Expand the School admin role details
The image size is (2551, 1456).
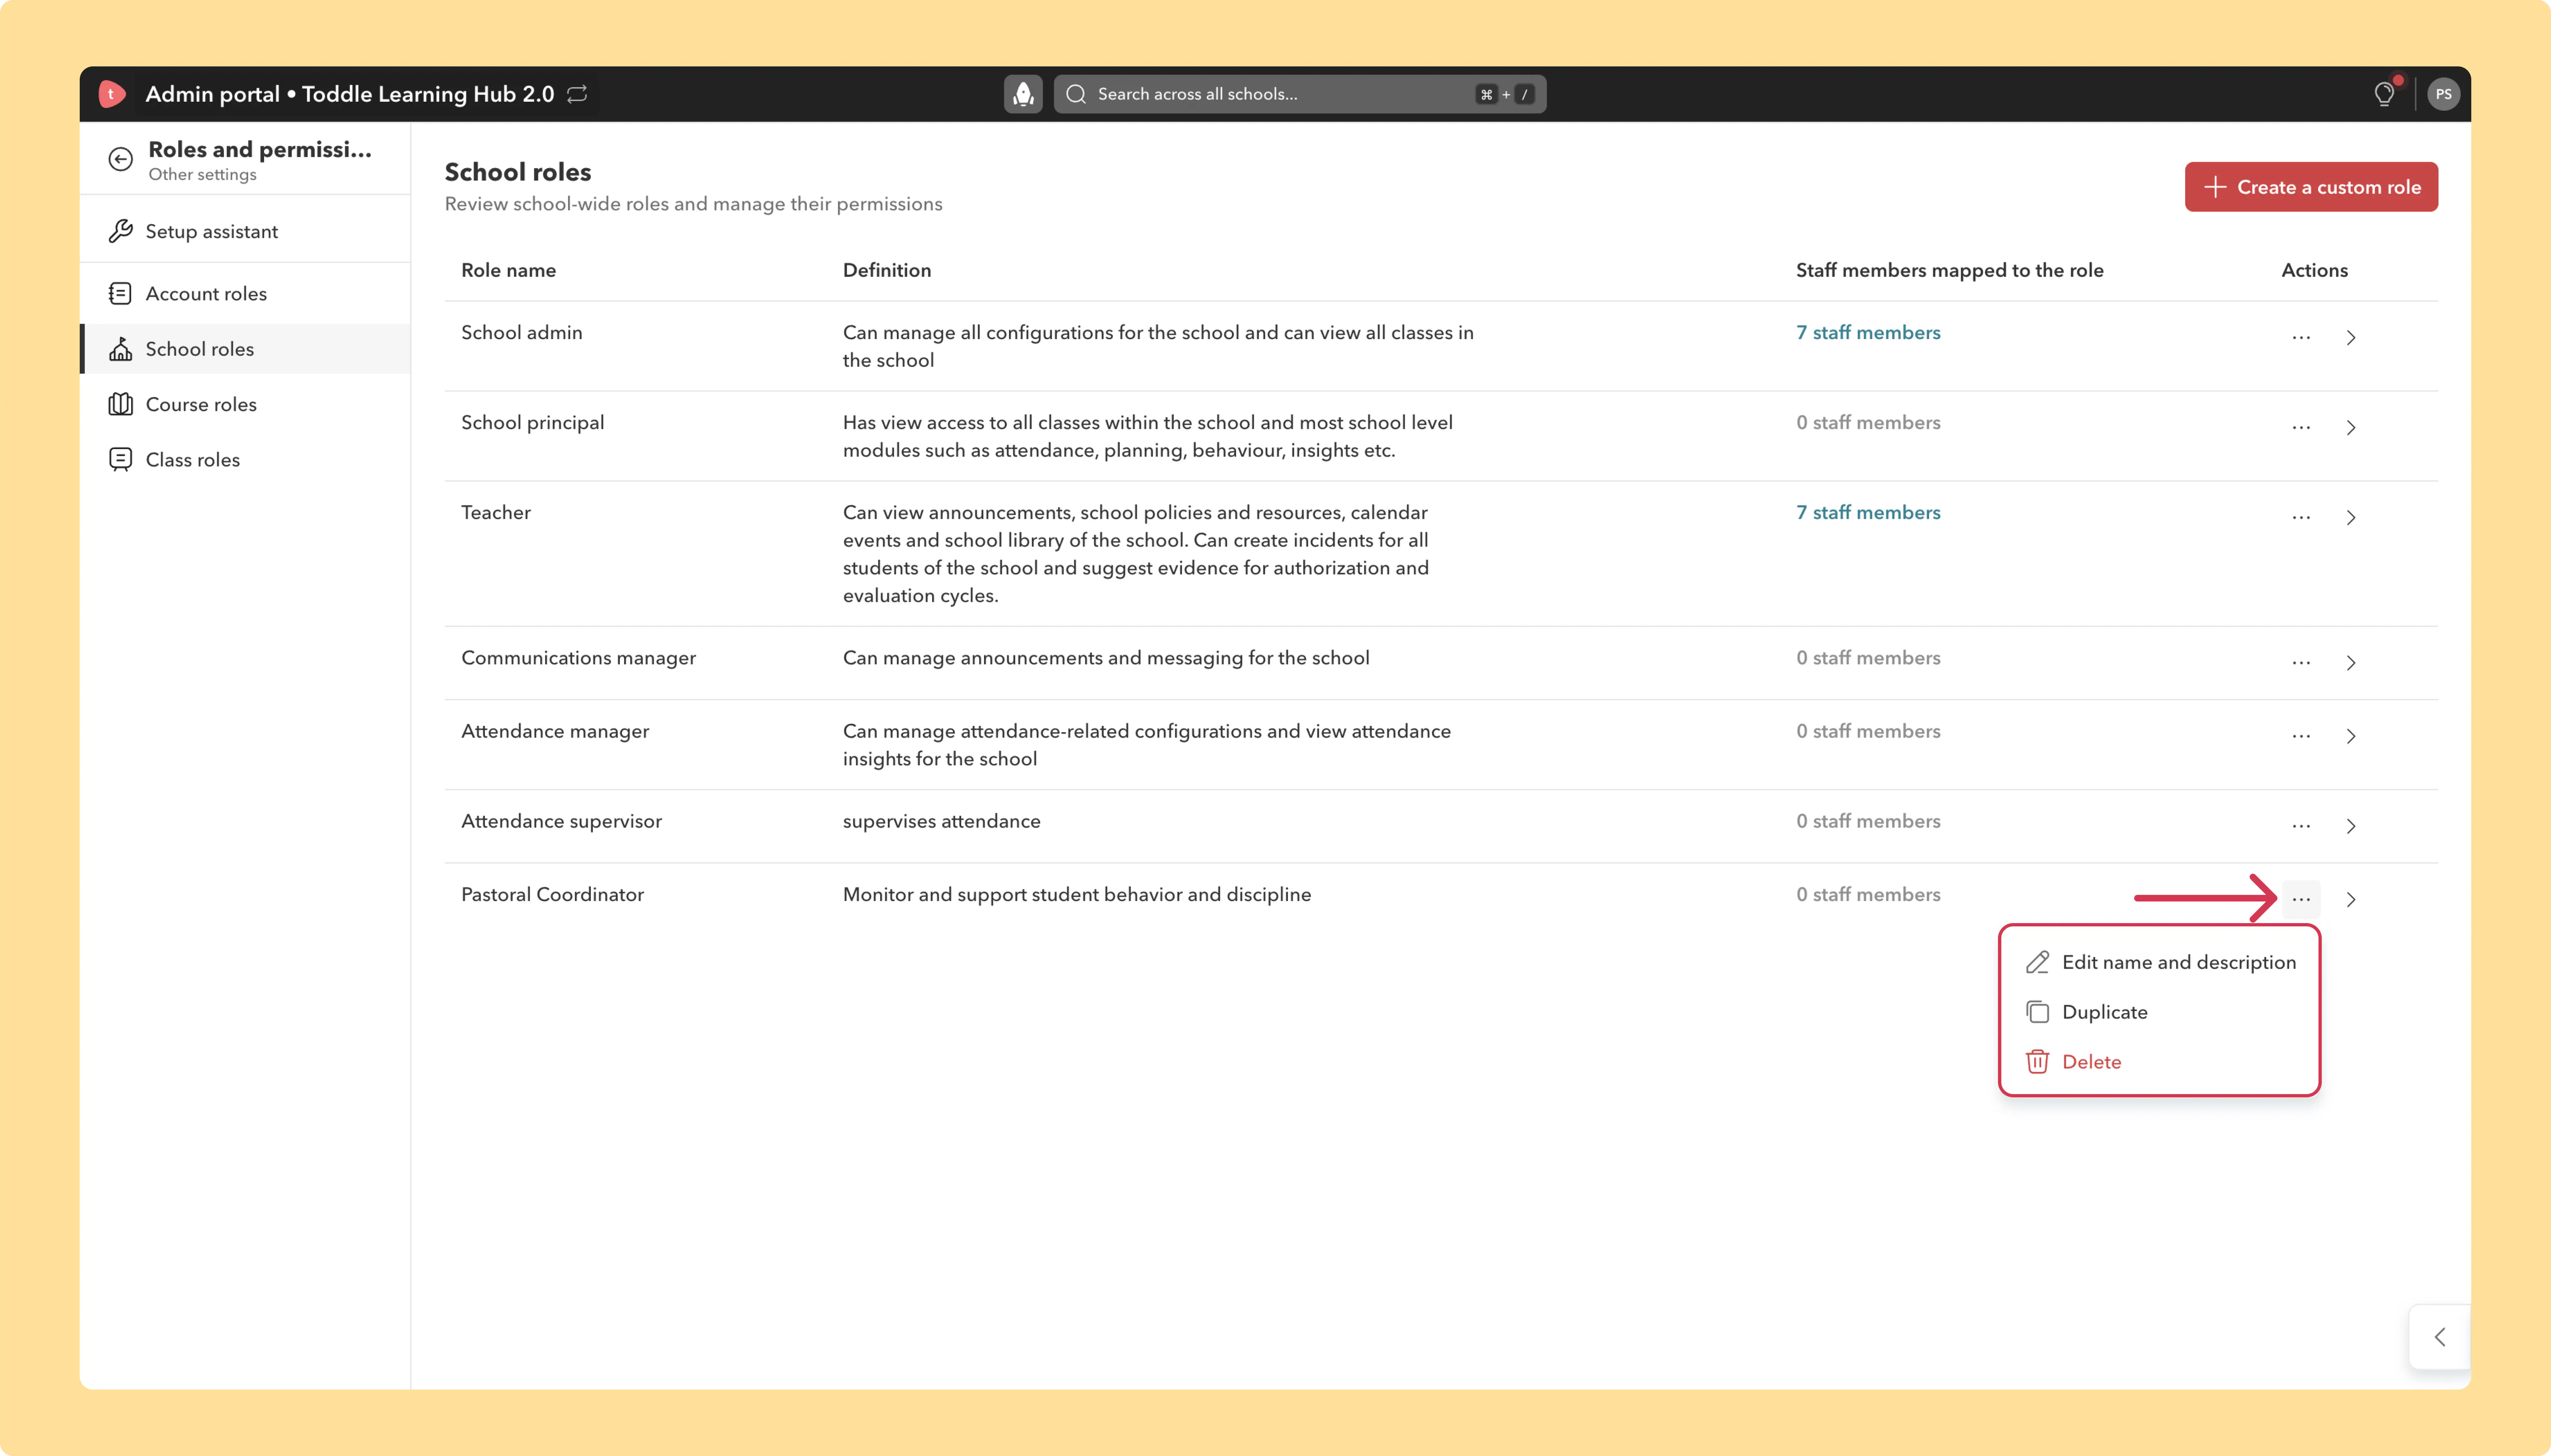(x=2351, y=338)
